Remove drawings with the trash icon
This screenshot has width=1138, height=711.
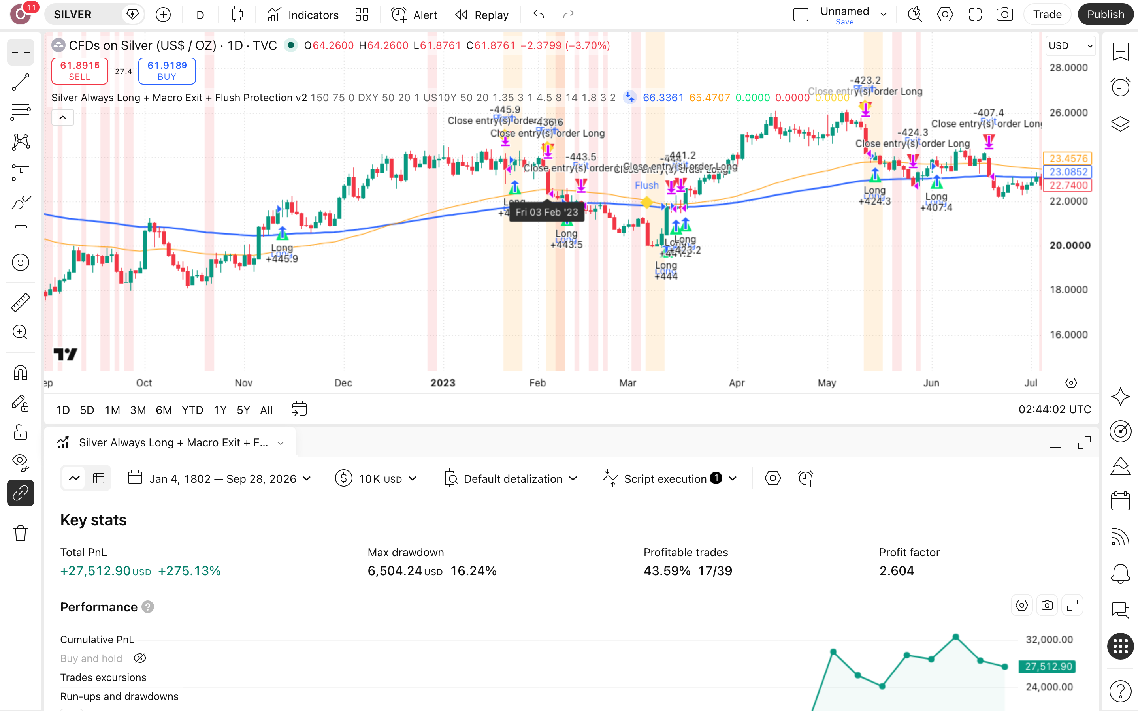(x=20, y=533)
